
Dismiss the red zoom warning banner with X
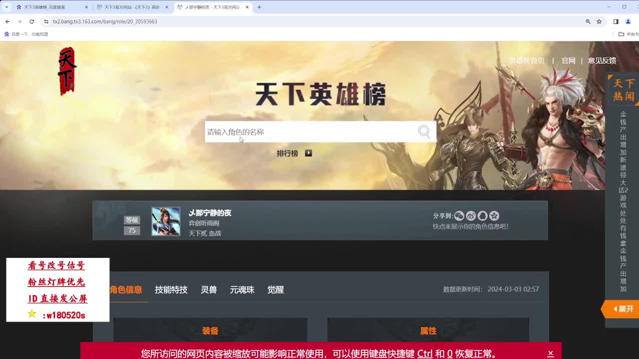pos(550,354)
